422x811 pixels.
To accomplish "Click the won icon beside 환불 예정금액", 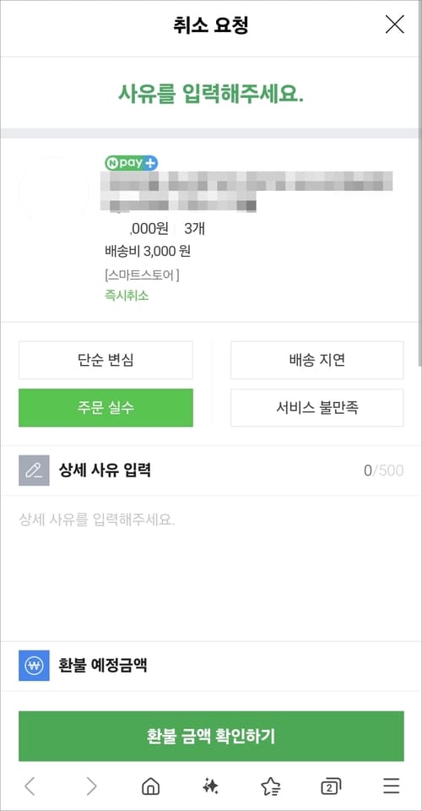I will pyautogui.click(x=34, y=666).
